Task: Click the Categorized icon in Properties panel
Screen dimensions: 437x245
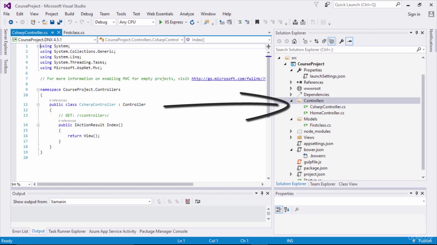Action: click(x=279, y=210)
